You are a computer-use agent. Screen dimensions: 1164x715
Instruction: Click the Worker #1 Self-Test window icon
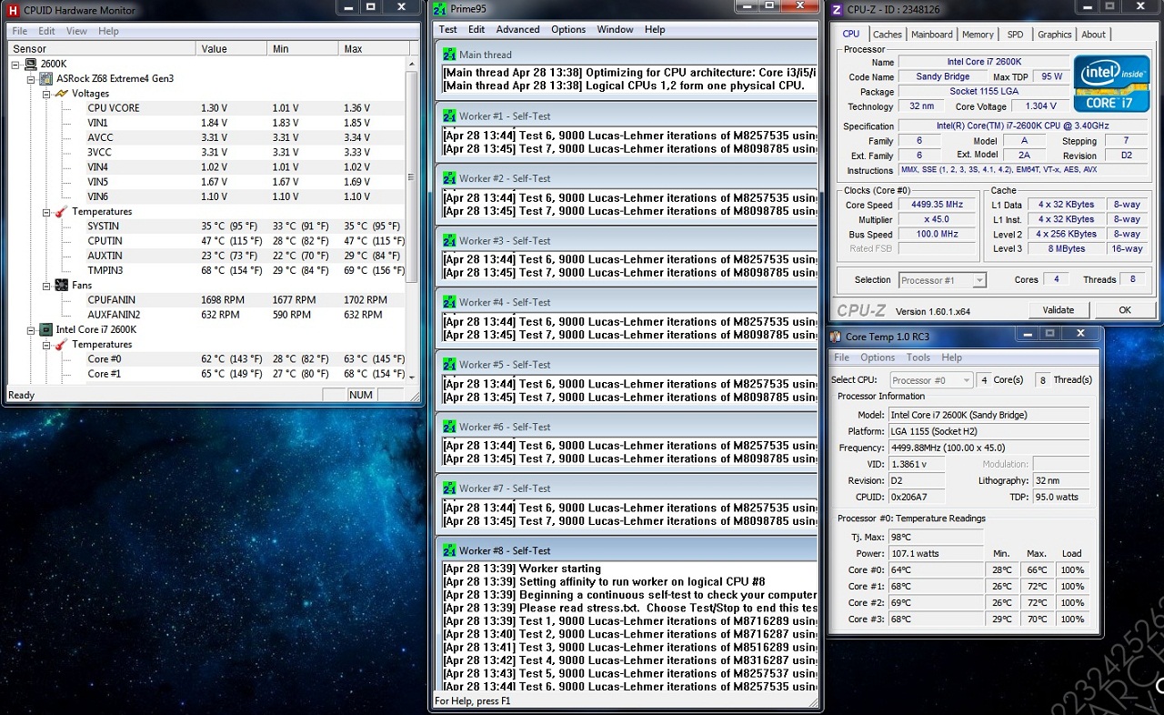tap(449, 116)
